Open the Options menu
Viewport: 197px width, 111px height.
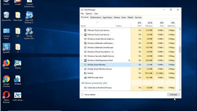pyautogui.click(x=89, y=14)
